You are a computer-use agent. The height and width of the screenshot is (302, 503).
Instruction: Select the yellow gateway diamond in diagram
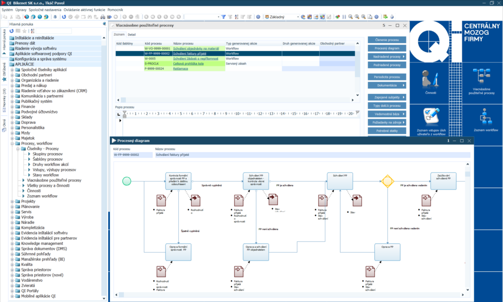click(387, 181)
